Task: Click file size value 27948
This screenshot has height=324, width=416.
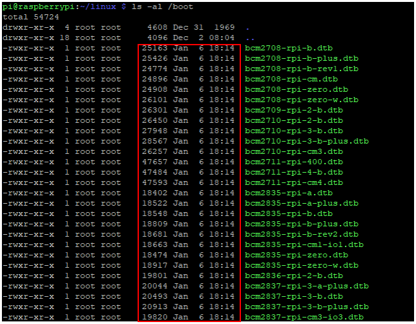Action: (154, 131)
